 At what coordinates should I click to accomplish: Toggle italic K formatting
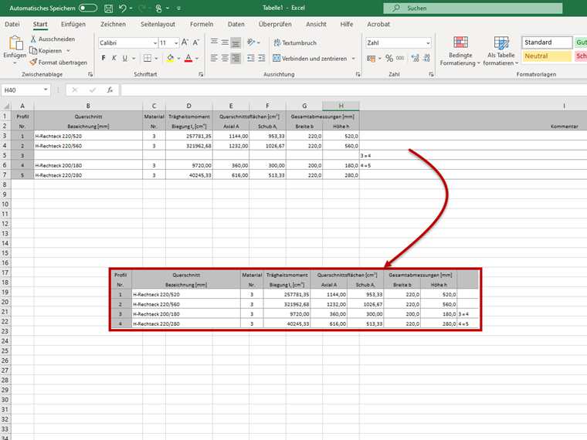pos(114,58)
